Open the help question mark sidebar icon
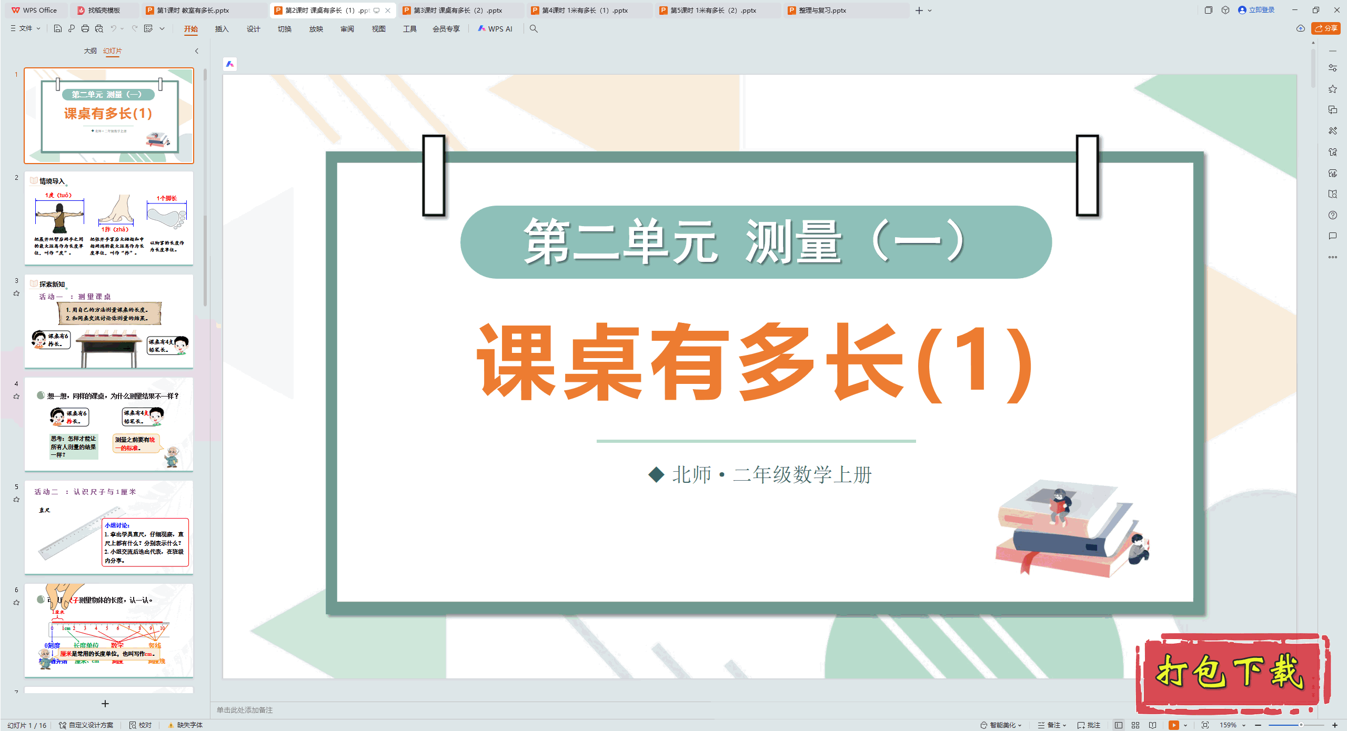Viewport: 1347px width, 731px height. coord(1332,215)
